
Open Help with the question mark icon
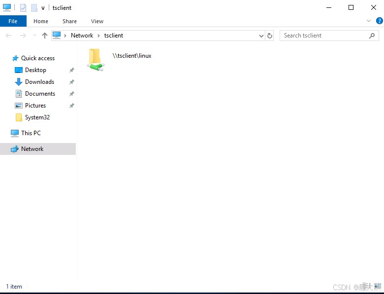(x=380, y=21)
